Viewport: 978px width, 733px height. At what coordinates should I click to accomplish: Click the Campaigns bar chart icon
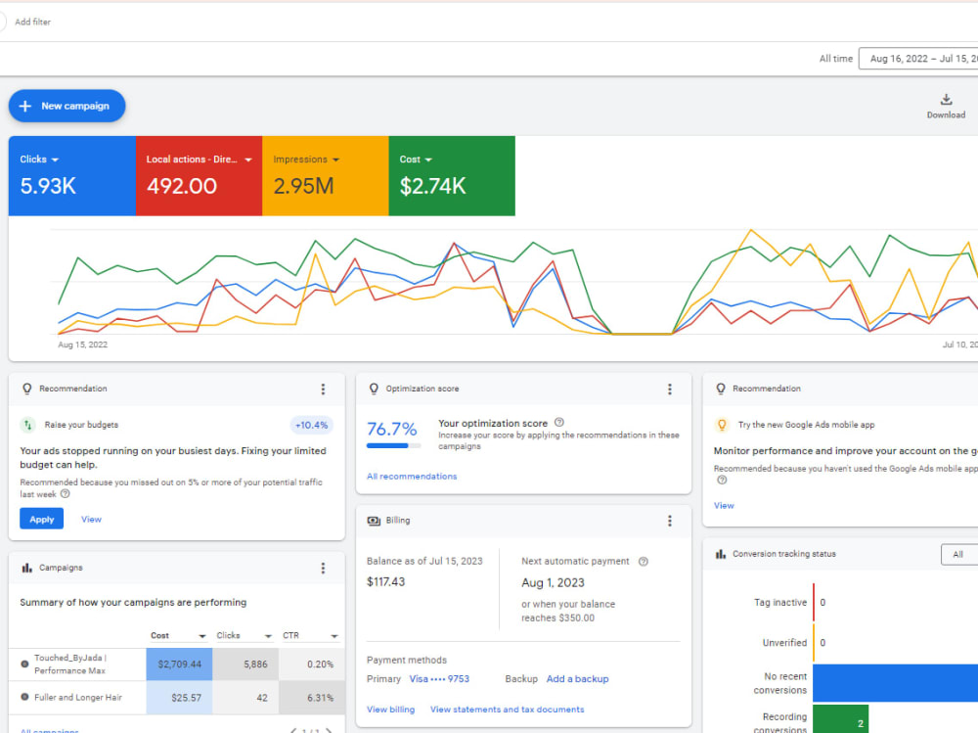pos(26,568)
